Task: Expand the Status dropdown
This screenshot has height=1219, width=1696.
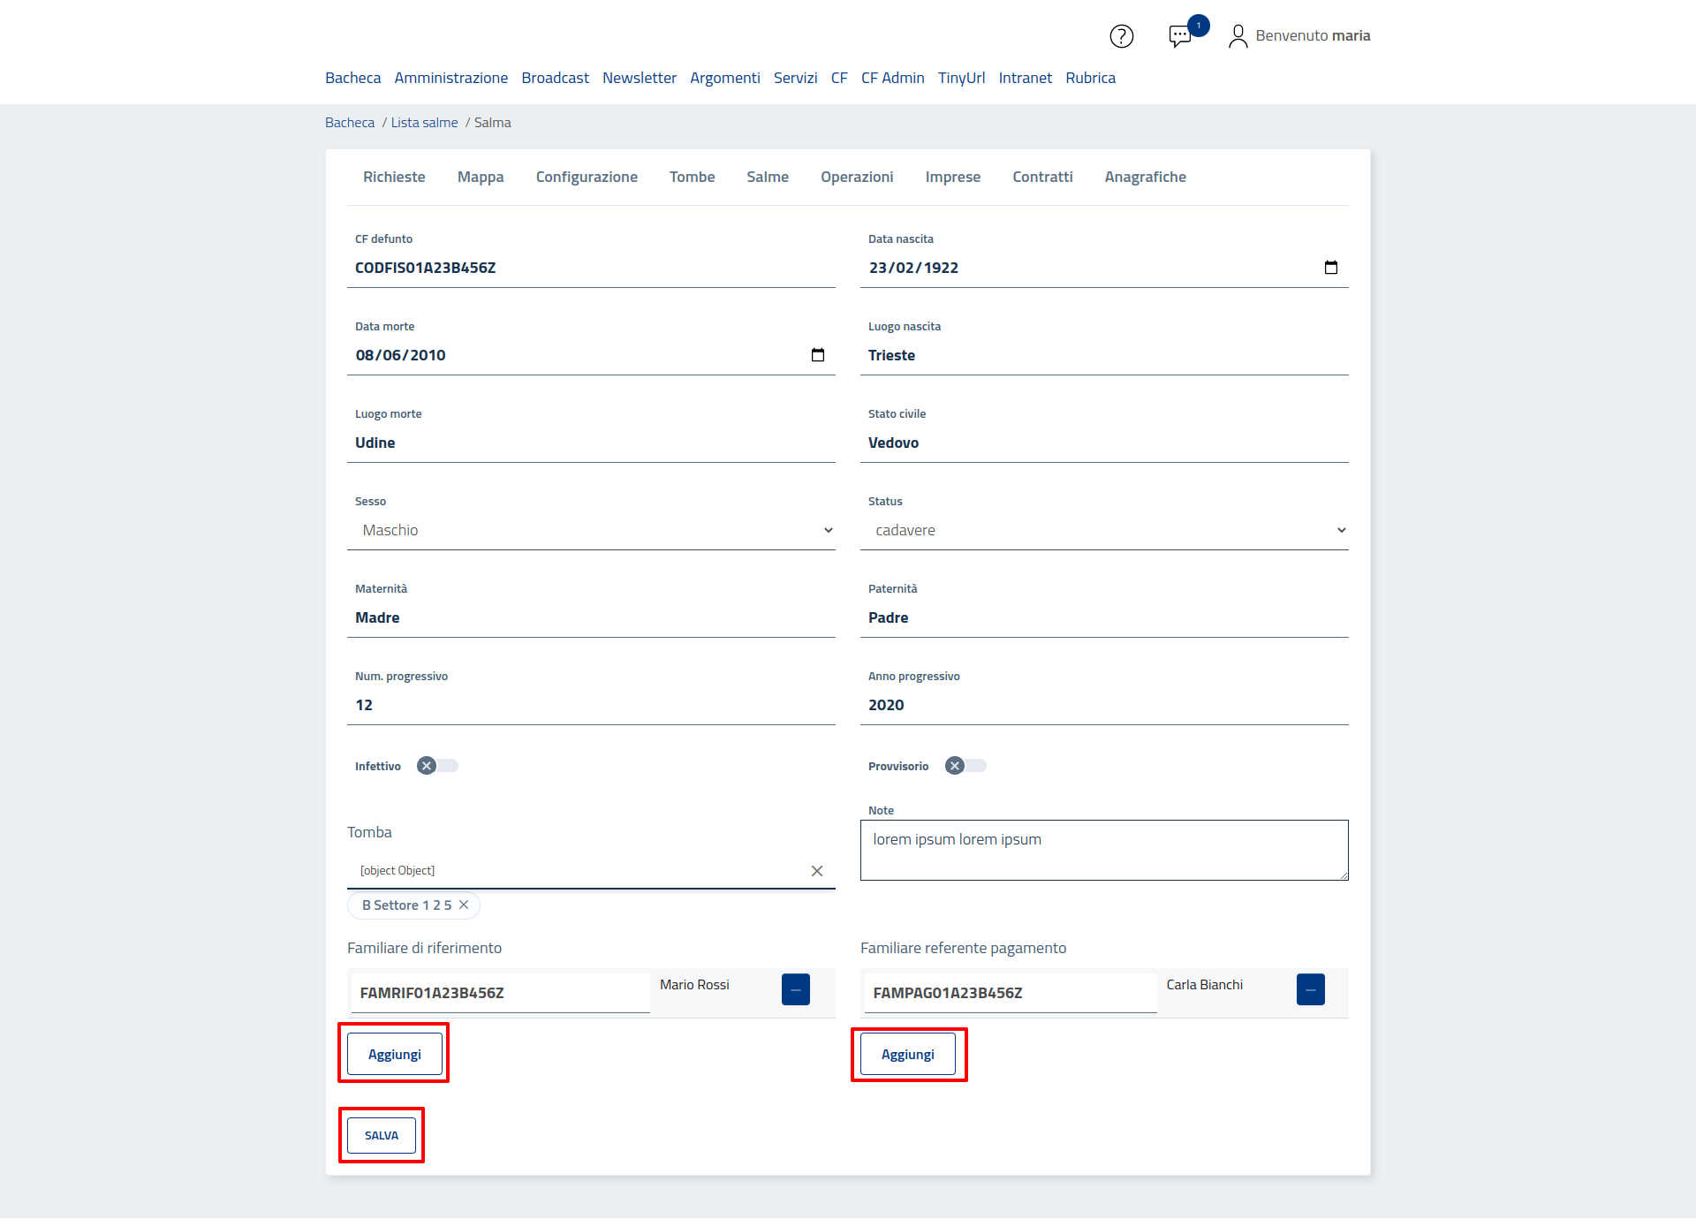Action: click(1104, 530)
